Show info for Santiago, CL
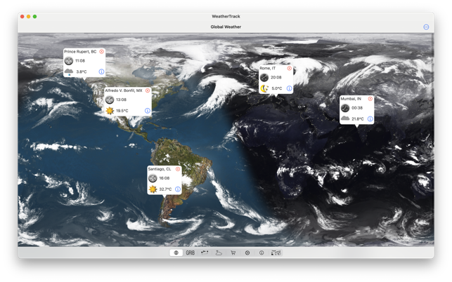 178,189
